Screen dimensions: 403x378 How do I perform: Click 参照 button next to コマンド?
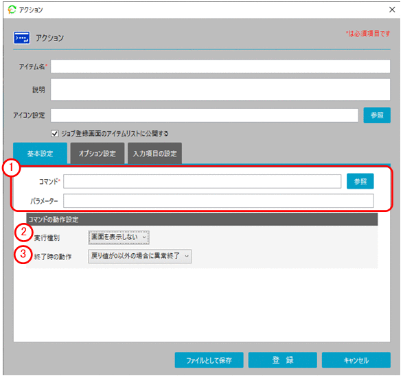pyautogui.click(x=360, y=181)
